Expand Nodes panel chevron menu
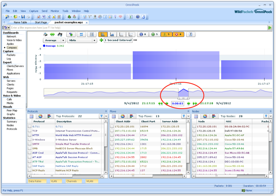 click(x=271, y=116)
